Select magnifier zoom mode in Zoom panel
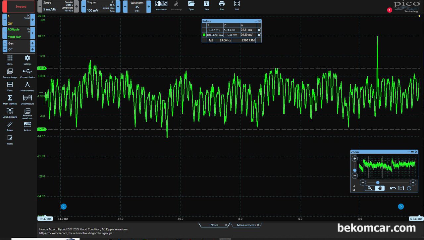The image size is (424, 240). click(370, 188)
